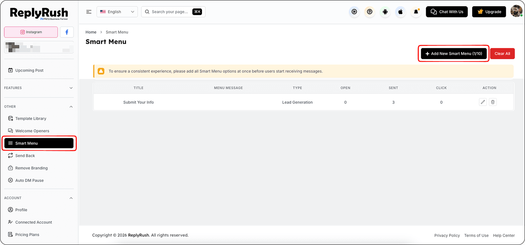Toggle the sidebar hamburger icon

coord(89,12)
